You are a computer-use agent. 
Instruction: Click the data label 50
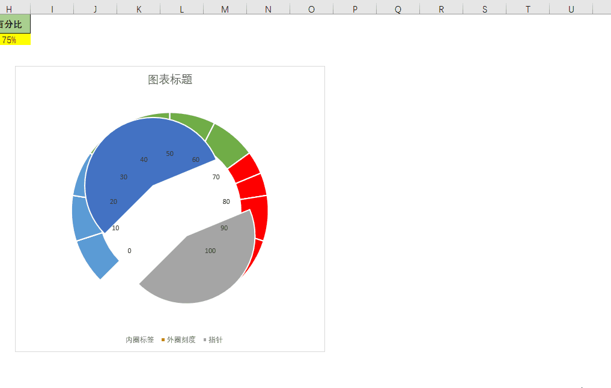[169, 154]
